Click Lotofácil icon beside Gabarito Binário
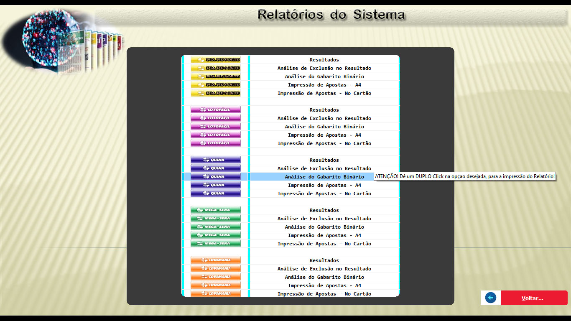 coord(216,127)
